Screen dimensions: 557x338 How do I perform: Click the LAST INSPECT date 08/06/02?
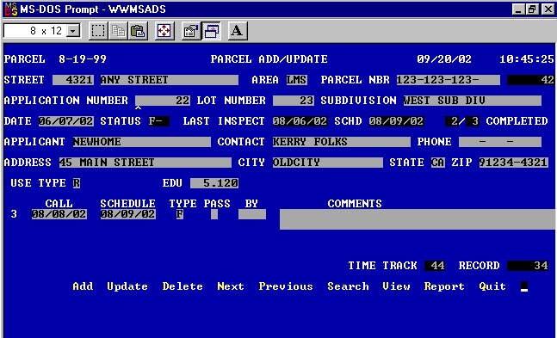[300, 121]
